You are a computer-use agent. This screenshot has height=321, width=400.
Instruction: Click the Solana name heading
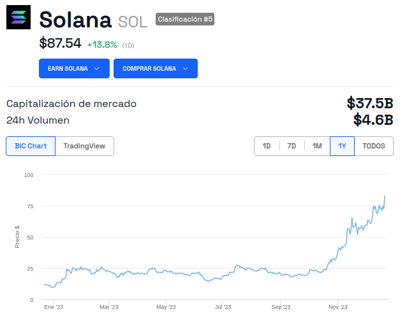(75, 20)
